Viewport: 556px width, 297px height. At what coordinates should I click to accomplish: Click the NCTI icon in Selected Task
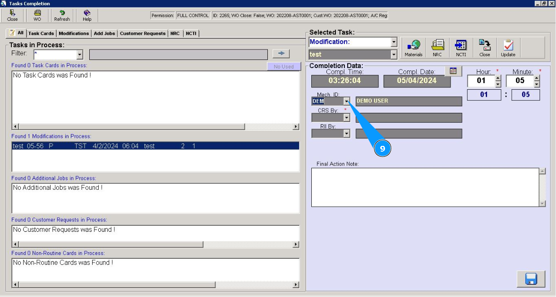point(461,48)
